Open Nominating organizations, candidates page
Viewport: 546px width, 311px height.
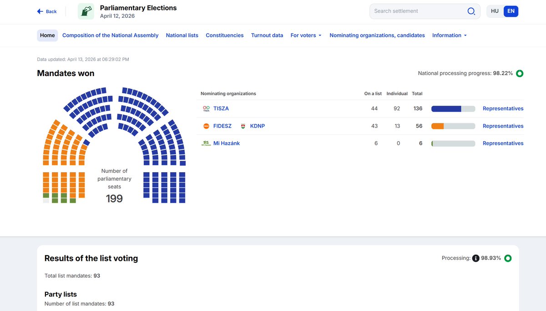click(377, 36)
